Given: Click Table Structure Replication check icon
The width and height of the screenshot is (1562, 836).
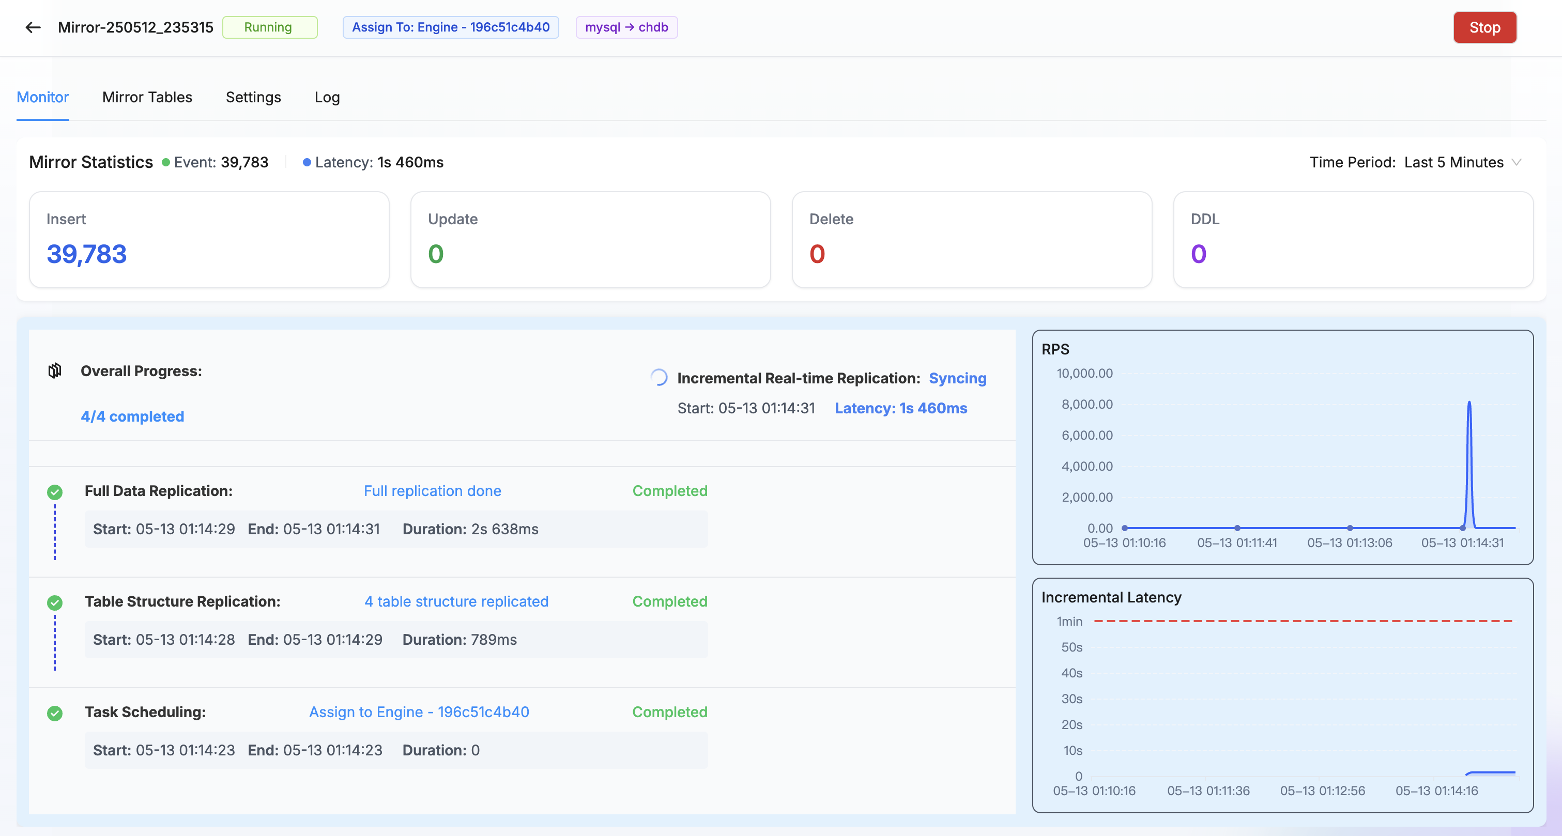Looking at the screenshot, I should (x=55, y=602).
